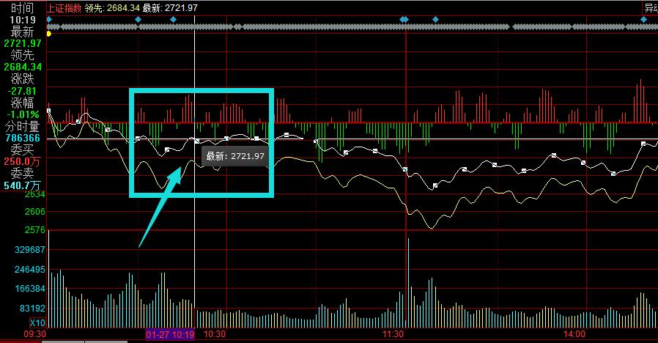Click the 166384 volume axis label
This screenshot has height=343, width=658.
(x=30, y=289)
